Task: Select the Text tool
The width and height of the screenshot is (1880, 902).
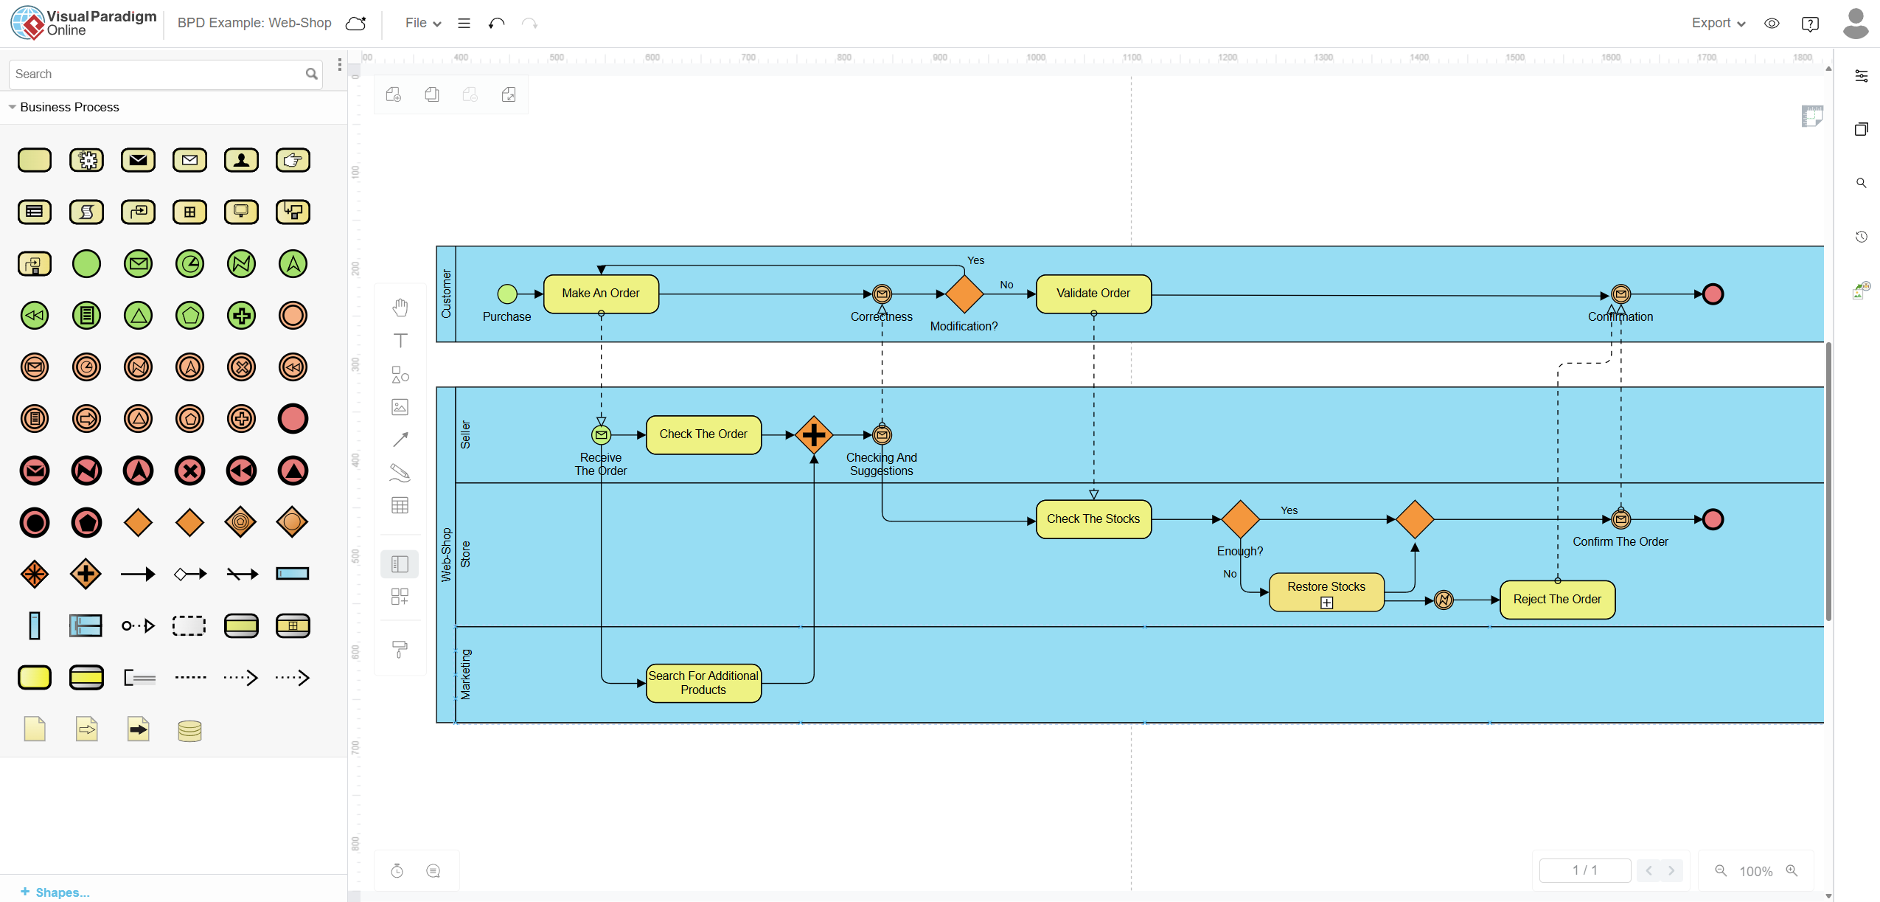Action: tap(400, 341)
